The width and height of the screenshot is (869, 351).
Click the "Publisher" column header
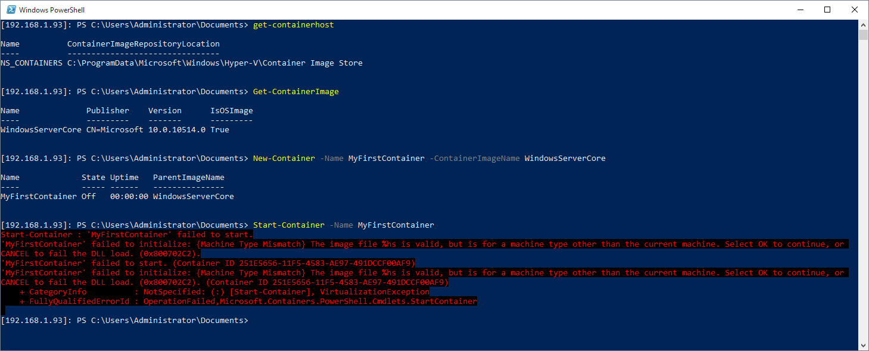coord(108,111)
